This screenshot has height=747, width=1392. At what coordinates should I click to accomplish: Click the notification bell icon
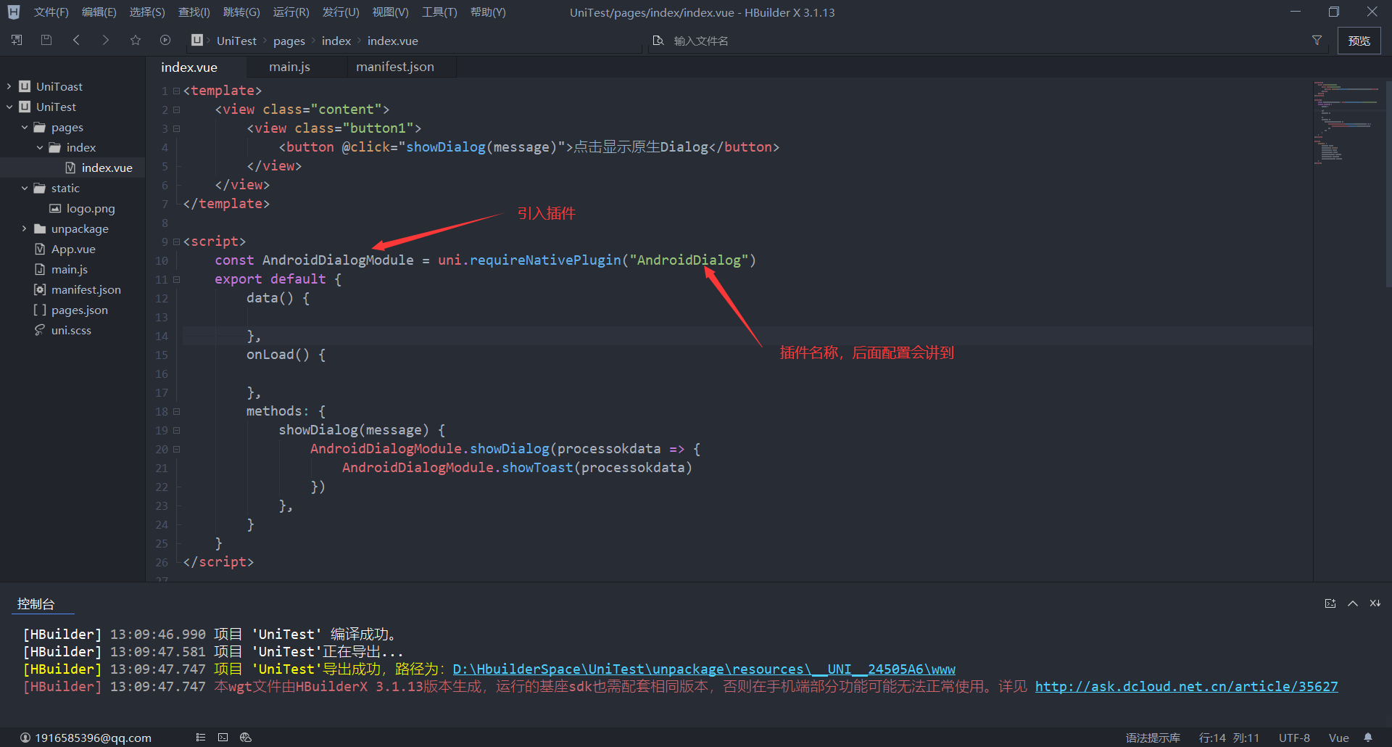click(1368, 738)
